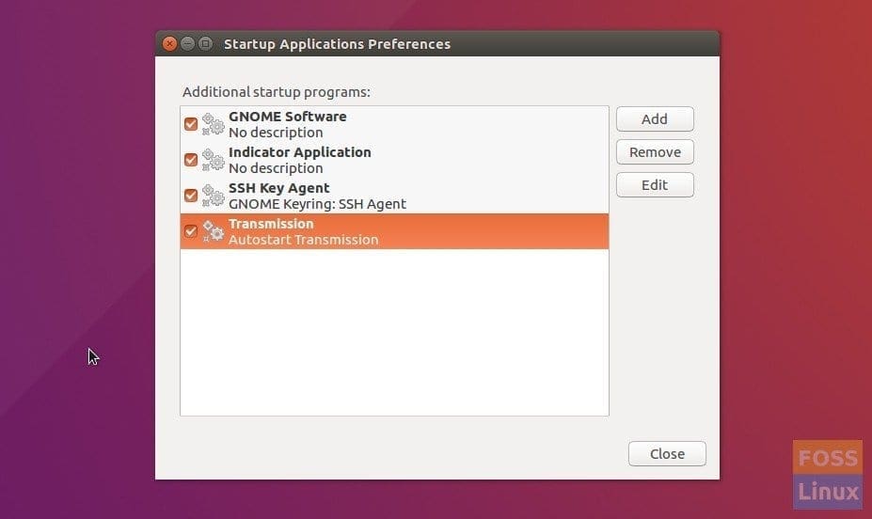This screenshot has width=872, height=519.
Task: Maximize the Startup Applications window
Action: point(206,43)
